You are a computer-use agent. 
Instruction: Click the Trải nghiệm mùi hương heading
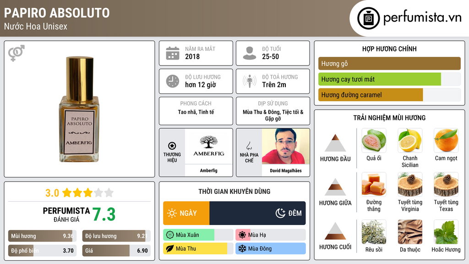click(389, 118)
